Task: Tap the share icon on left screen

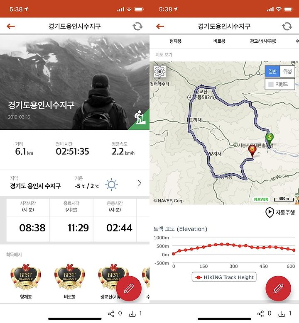Action: coord(111,314)
